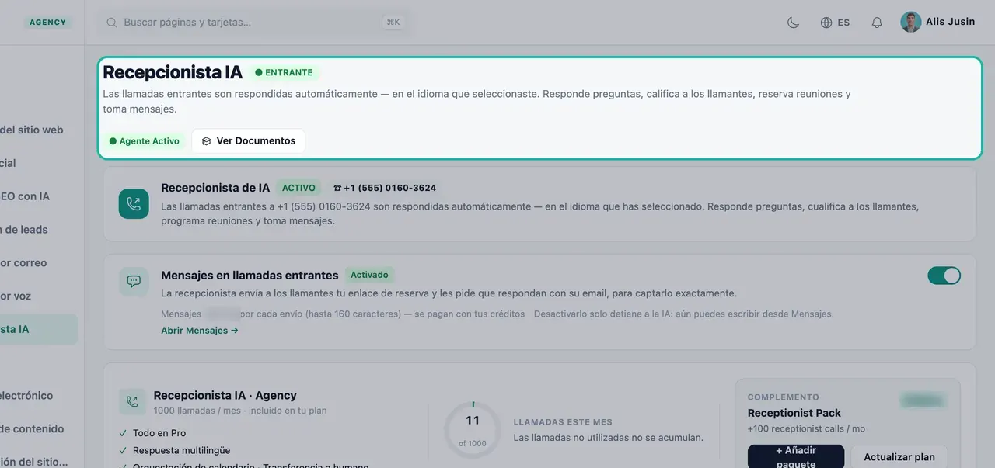Open Ver Documentos button
995x468 pixels.
pyautogui.click(x=248, y=141)
